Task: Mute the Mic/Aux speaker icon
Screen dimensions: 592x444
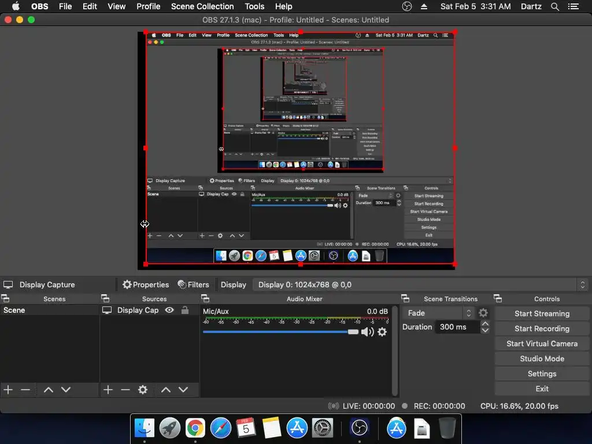Action: pyautogui.click(x=367, y=332)
